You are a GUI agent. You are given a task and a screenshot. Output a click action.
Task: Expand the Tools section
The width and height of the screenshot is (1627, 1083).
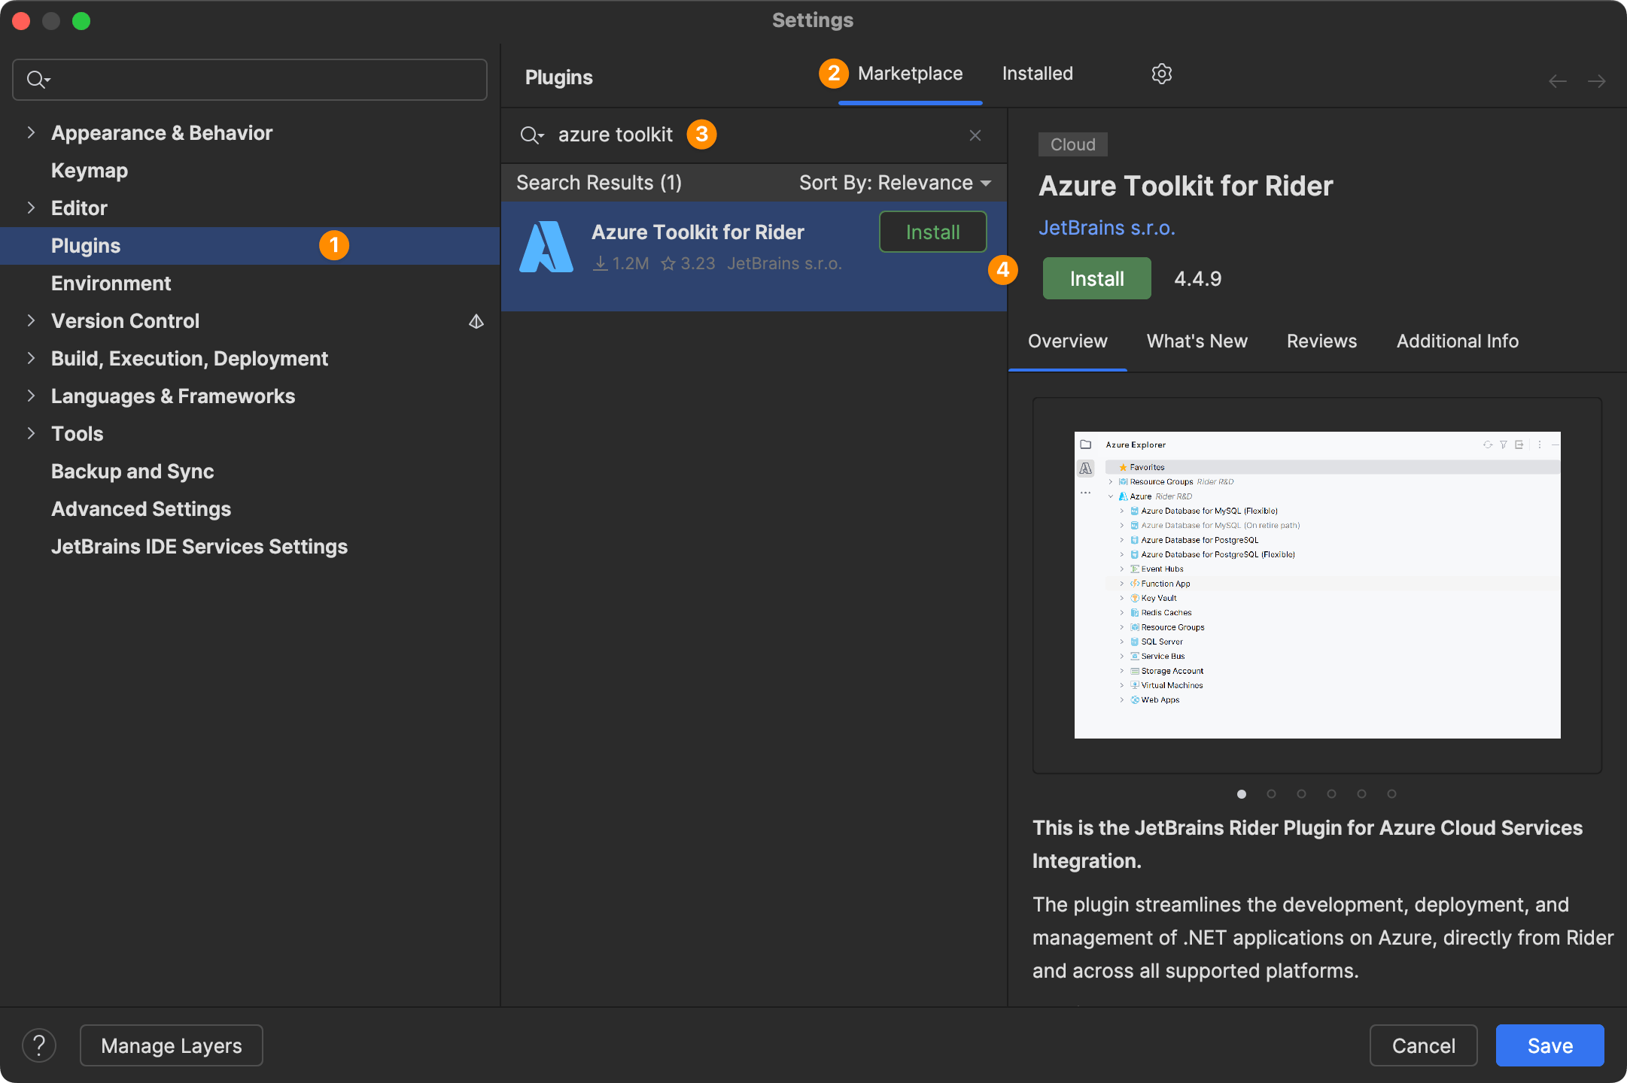click(30, 433)
